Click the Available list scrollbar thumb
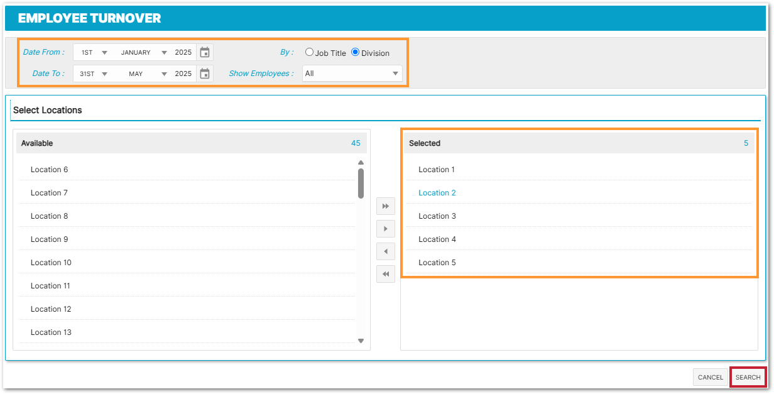The width and height of the screenshot is (774, 394). point(361,183)
